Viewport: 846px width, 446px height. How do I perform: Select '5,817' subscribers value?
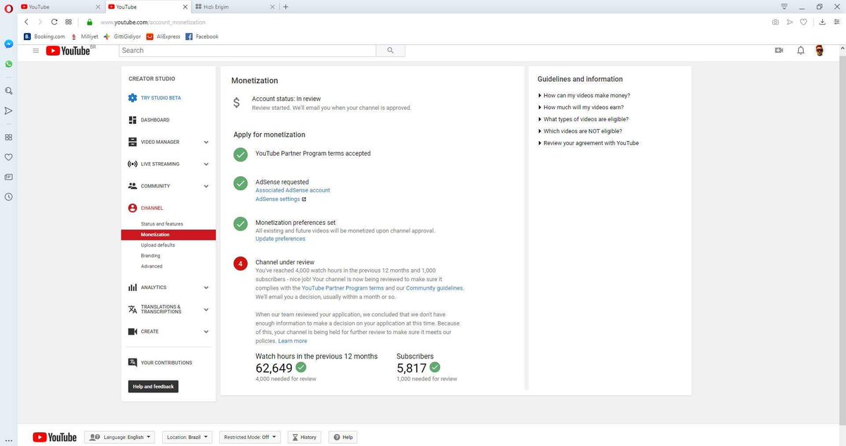point(412,368)
